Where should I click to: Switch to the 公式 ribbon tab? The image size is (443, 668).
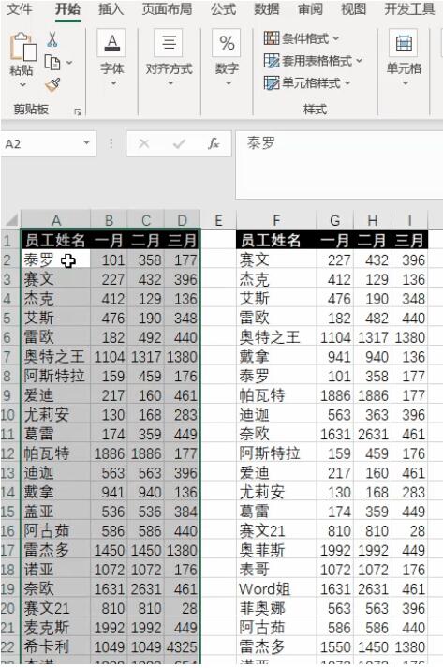(223, 9)
